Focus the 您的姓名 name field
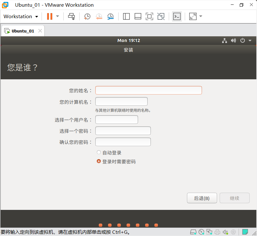257x236 pixels. (149, 90)
